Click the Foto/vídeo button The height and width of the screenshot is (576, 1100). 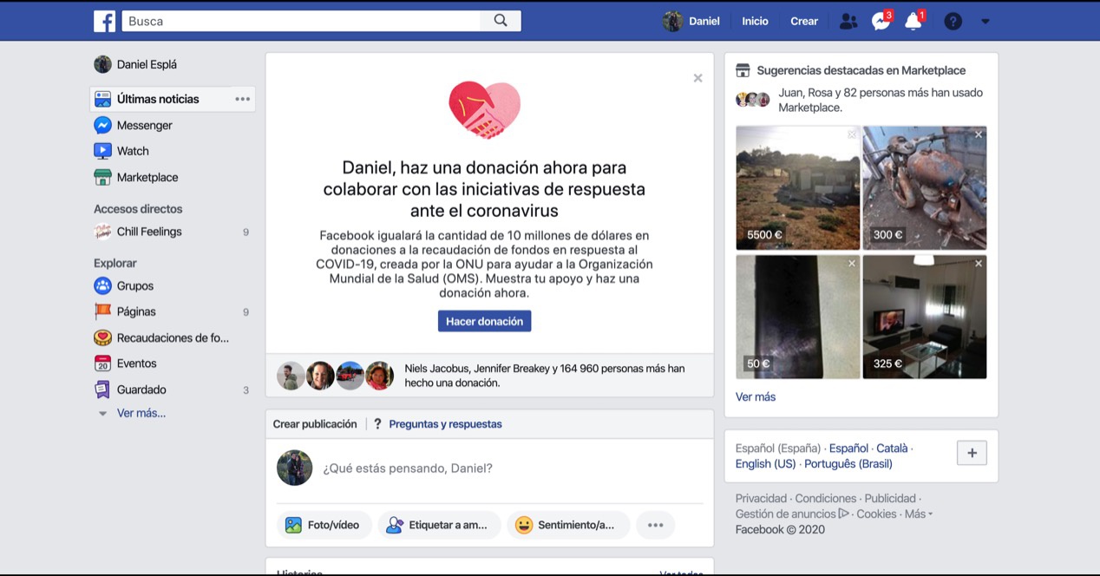click(324, 525)
